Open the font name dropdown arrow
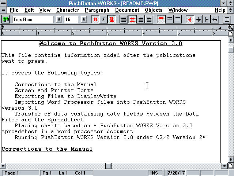Viewport: 234px width, 176px height. [x=59, y=19]
